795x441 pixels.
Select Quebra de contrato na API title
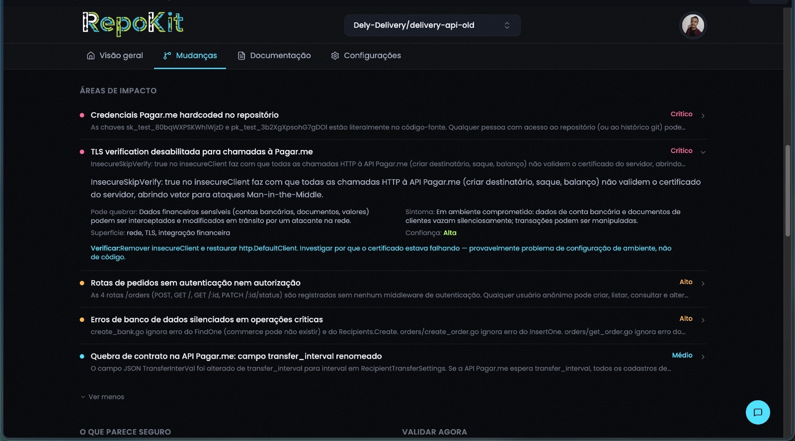pyautogui.click(x=236, y=357)
